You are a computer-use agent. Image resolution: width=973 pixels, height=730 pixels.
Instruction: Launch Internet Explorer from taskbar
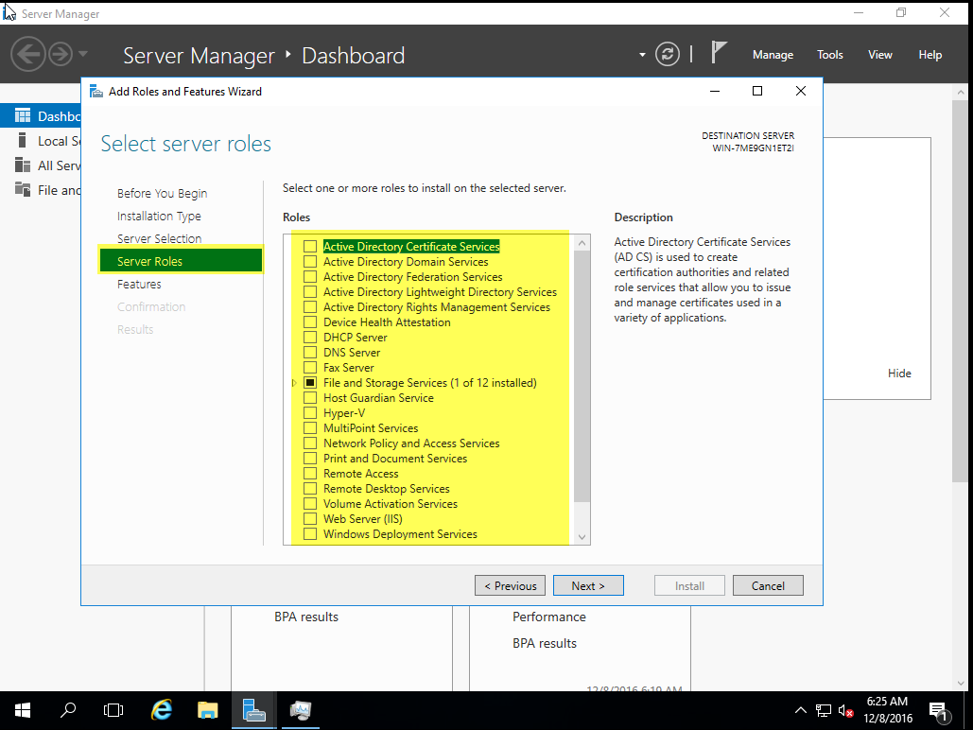tap(162, 710)
